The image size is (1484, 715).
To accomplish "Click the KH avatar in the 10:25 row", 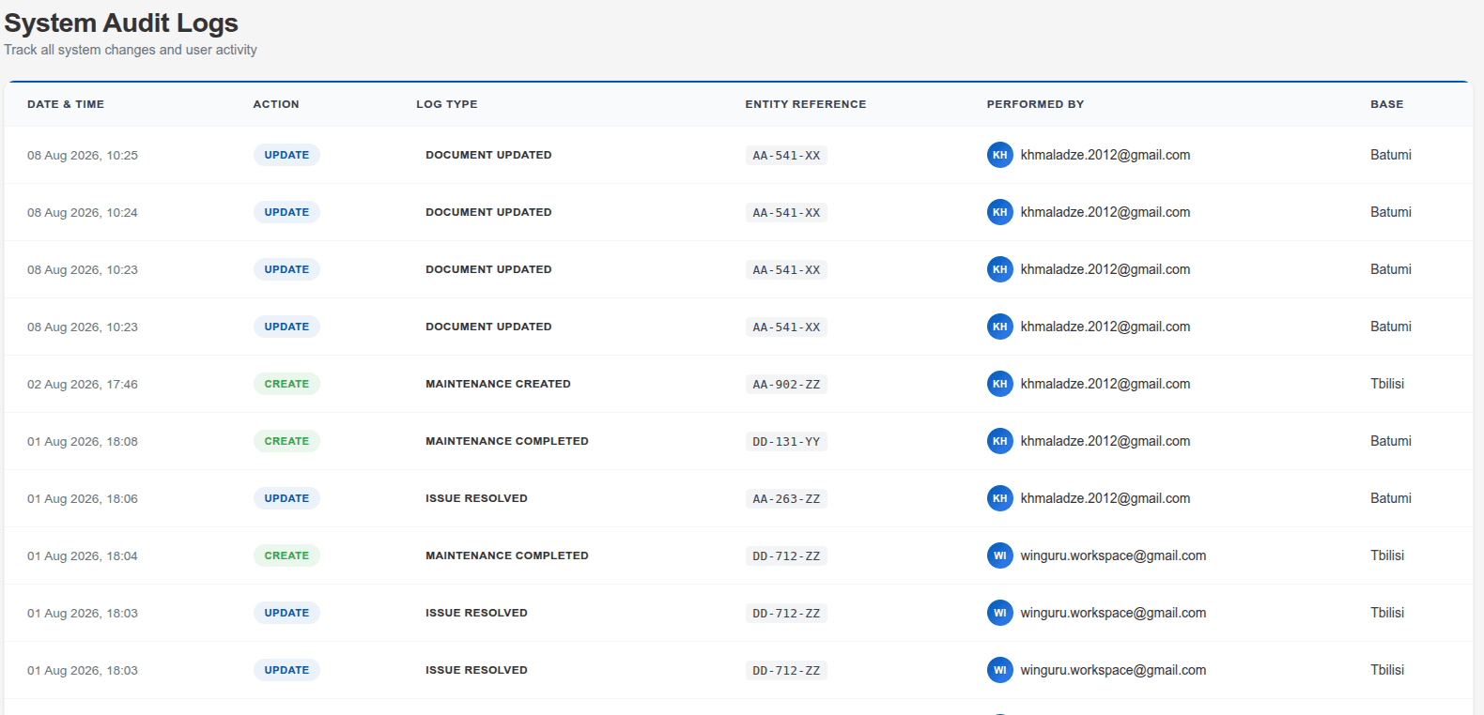I will 999,155.
